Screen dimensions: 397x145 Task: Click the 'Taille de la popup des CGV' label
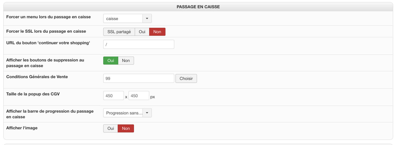33,94
